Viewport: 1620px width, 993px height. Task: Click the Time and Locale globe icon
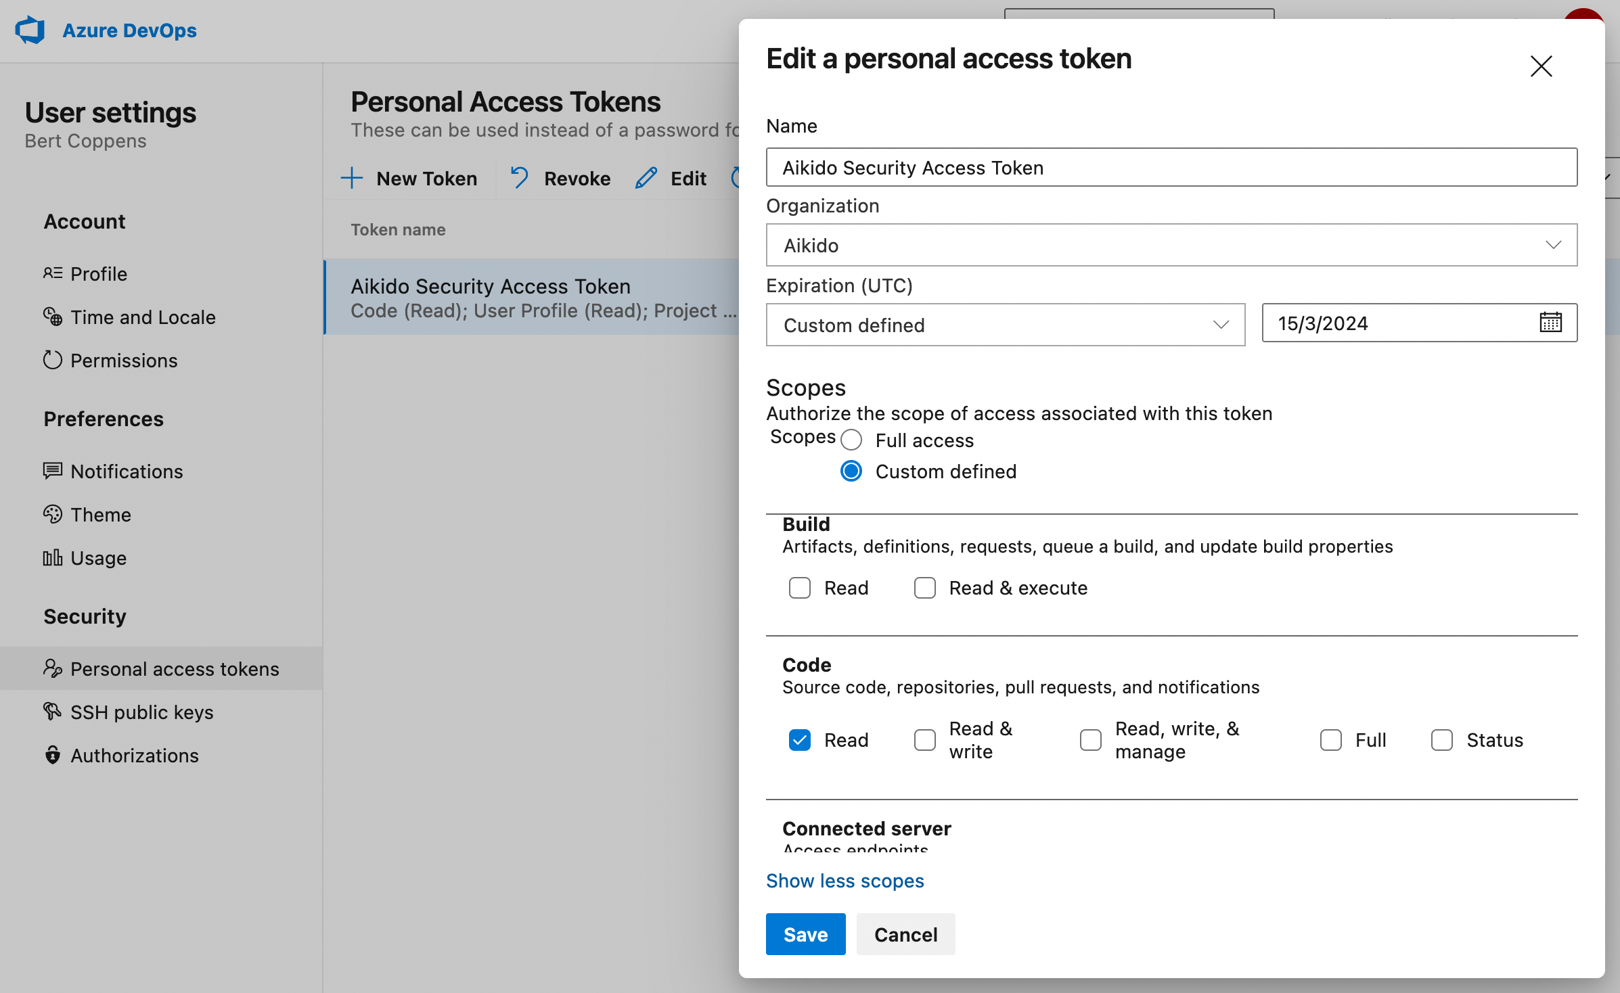click(x=53, y=317)
